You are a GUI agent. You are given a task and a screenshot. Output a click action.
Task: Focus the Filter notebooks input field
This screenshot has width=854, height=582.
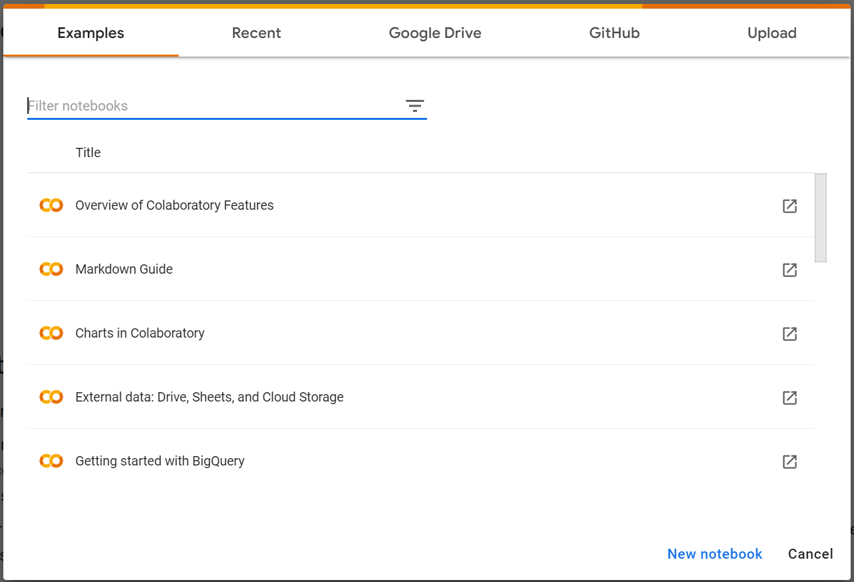coord(213,106)
